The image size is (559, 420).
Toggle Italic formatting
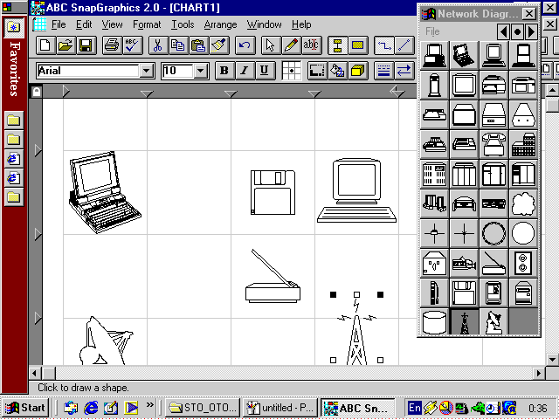pyautogui.click(x=245, y=71)
